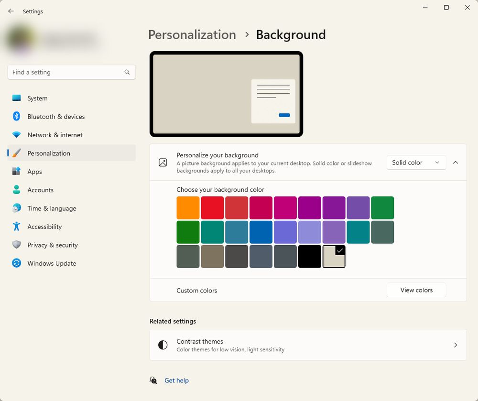Click the back arrow in Settings
This screenshot has width=478, height=401.
[x=11, y=11]
